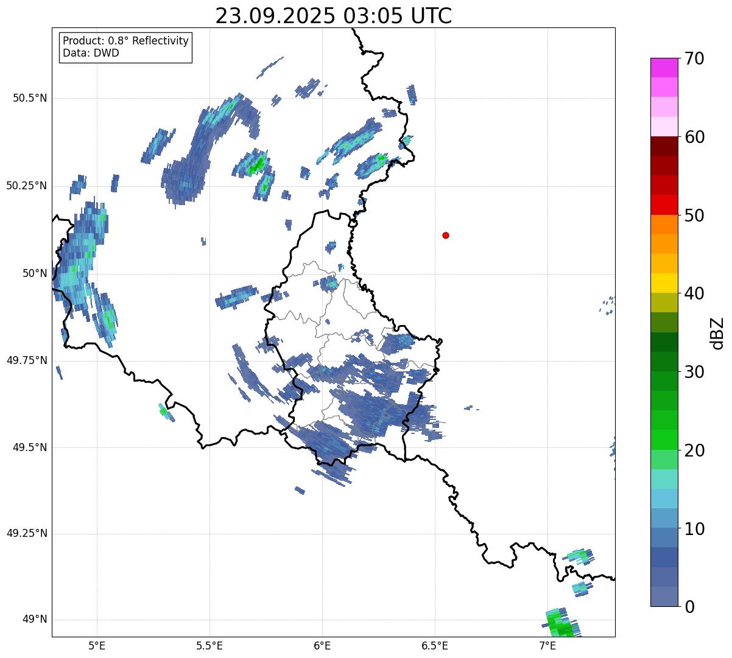Click the 50.5°N latitude label
The height and width of the screenshot is (658, 732).
pyautogui.click(x=30, y=98)
